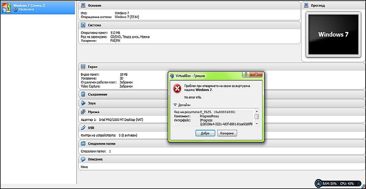Click the Основни section monitor icon
366x189 pixels.
(x=83, y=5)
